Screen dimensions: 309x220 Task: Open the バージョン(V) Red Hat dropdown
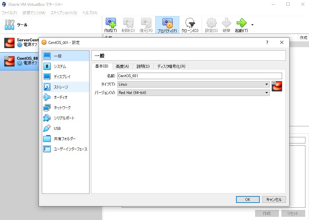pyautogui.click(x=194, y=93)
